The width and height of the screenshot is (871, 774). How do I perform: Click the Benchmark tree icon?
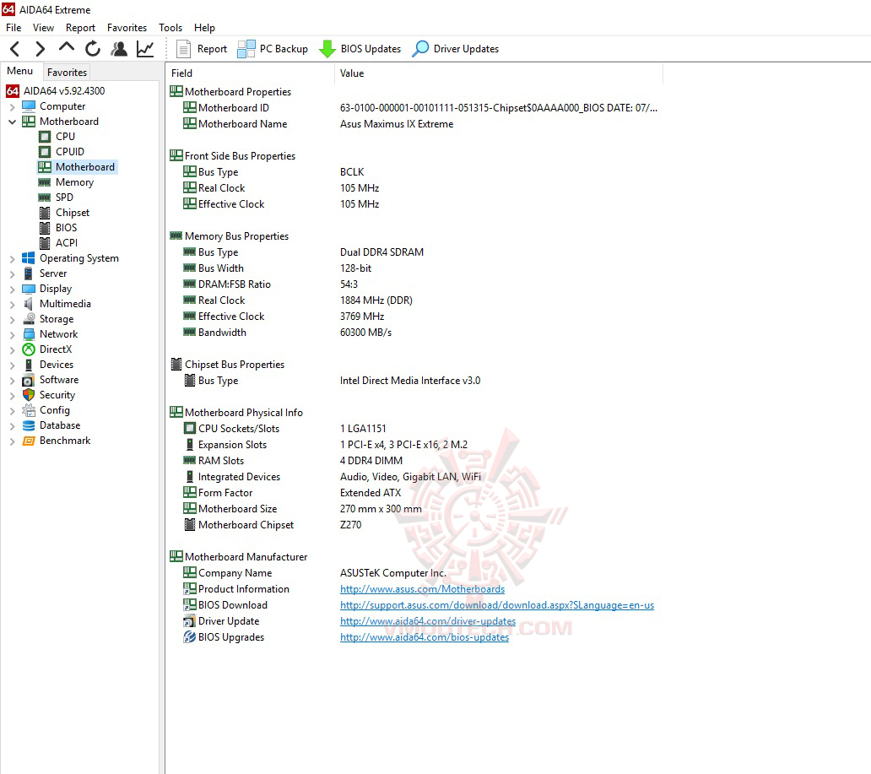29,441
